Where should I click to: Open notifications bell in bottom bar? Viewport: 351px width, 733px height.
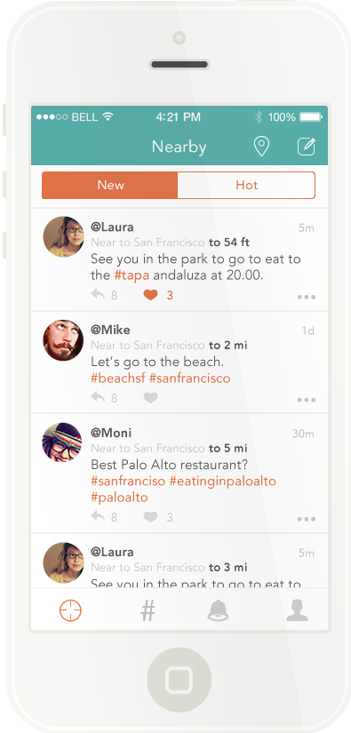tap(219, 610)
